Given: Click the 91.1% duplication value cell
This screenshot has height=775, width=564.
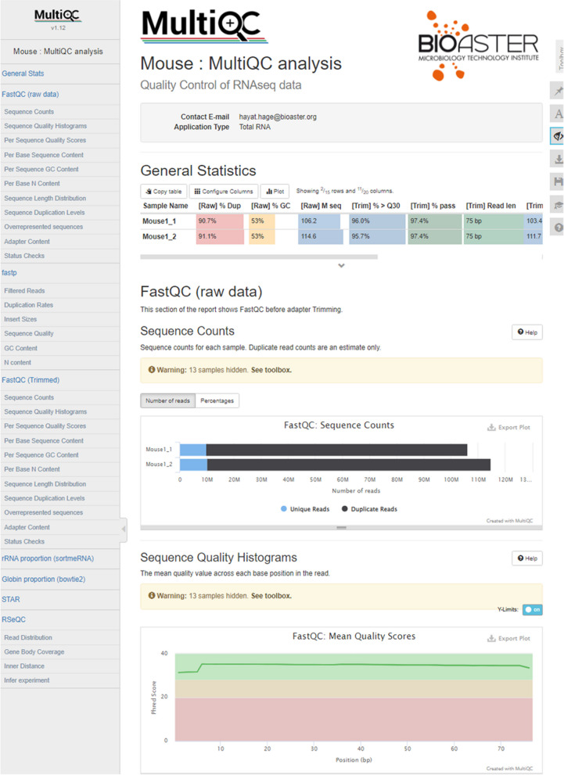Looking at the screenshot, I should 220,237.
